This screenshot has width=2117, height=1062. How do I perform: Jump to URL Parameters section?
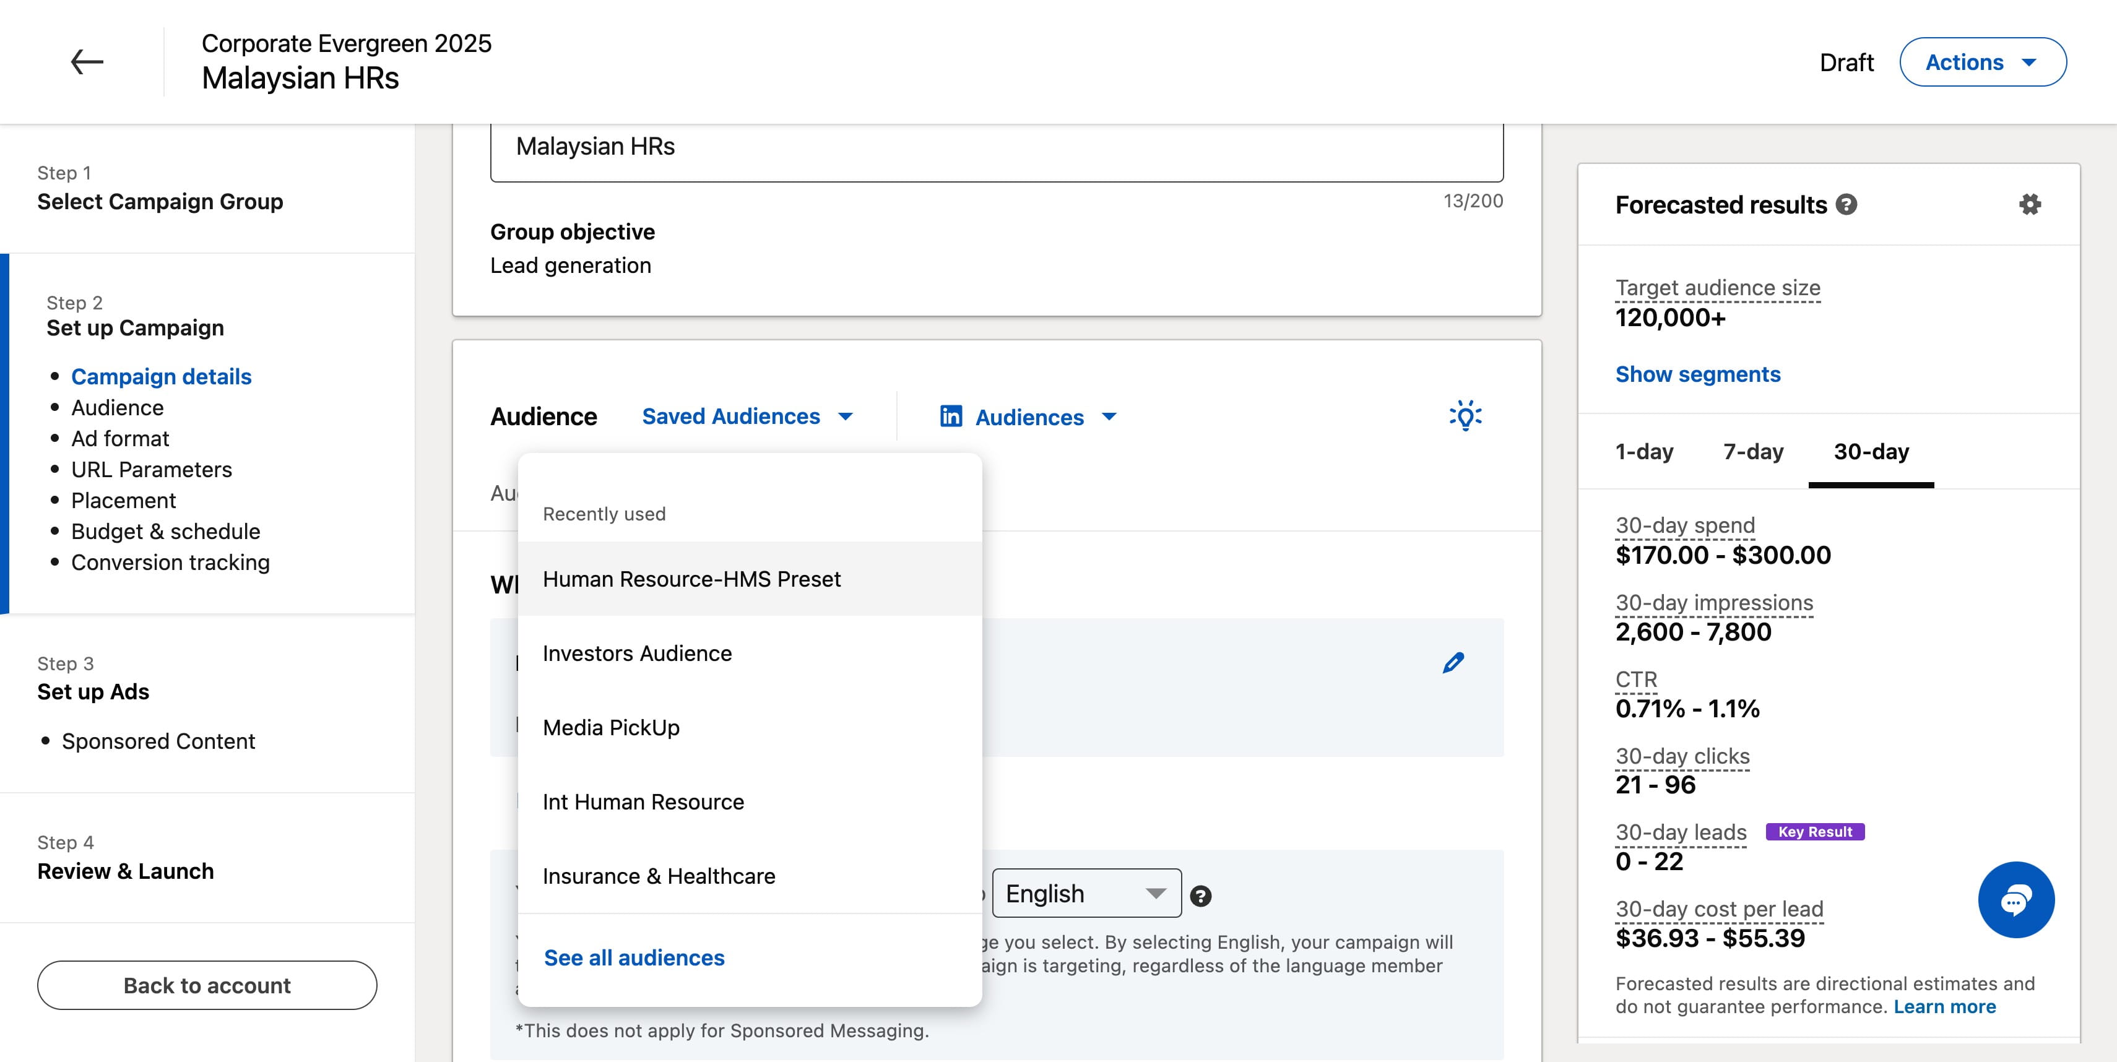tap(151, 470)
